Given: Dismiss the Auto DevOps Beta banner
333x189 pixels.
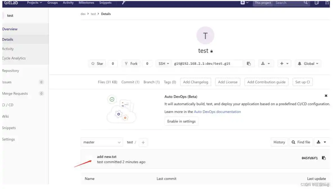Looking at the screenshot, I should click(326, 96).
